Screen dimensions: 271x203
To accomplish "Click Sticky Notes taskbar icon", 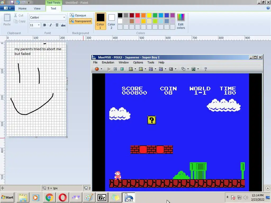I will point(115,197).
